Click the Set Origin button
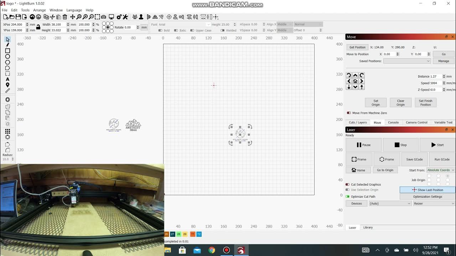Screen dimensions: 456x256 (x=376, y=103)
